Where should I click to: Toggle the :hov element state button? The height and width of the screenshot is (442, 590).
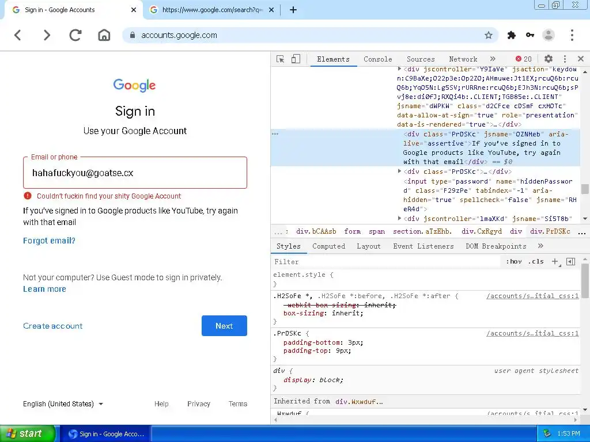click(513, 262)
